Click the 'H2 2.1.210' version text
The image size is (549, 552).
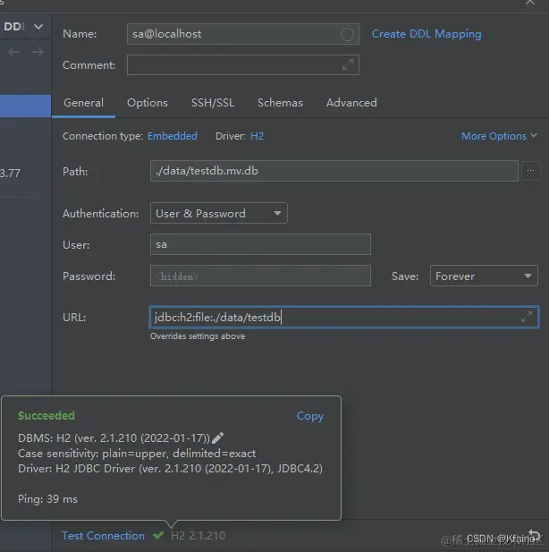coord(198,536)
